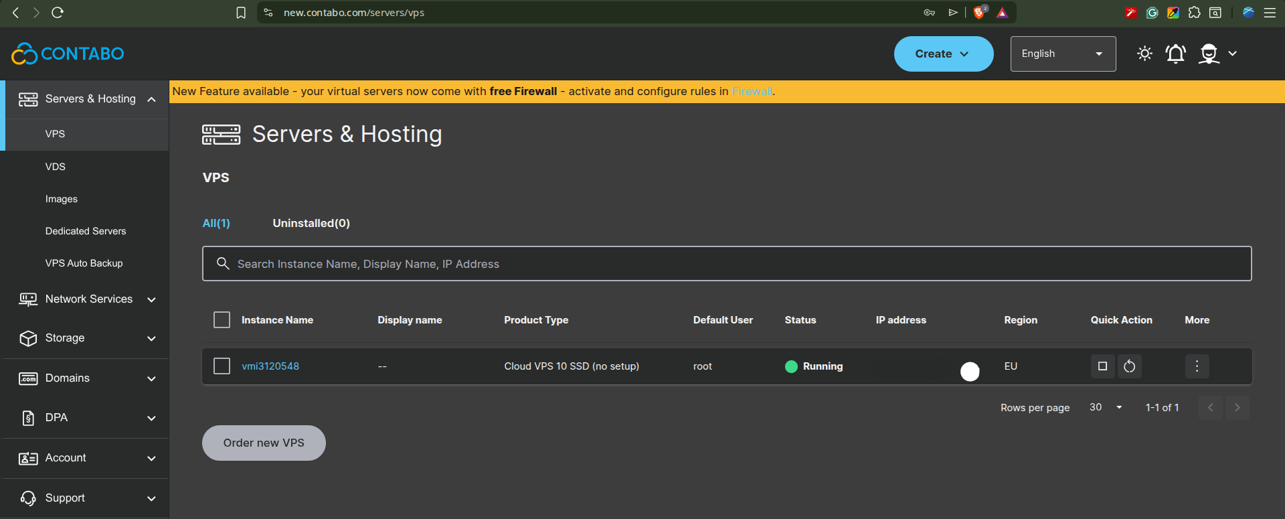Go to the next results page
This screenshot has width=1285, height=519.
coord(1237,407)
